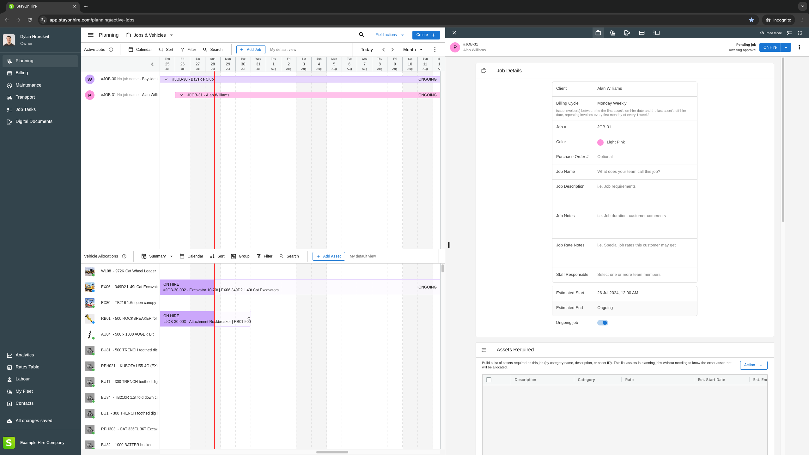Toggle Read mode in panel header

click(771, 33)
